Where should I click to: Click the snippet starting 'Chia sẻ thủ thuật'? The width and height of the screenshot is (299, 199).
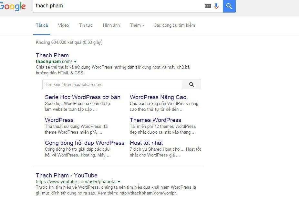tap(113, 70)
